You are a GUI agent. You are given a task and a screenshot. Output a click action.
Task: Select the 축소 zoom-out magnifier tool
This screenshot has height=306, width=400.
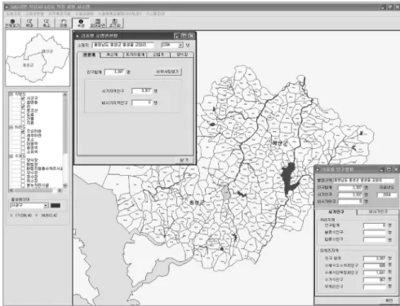click(x=47, y=23)
